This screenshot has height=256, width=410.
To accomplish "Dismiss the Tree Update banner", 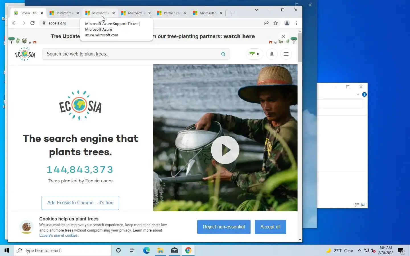I will [x=283, y=36].
